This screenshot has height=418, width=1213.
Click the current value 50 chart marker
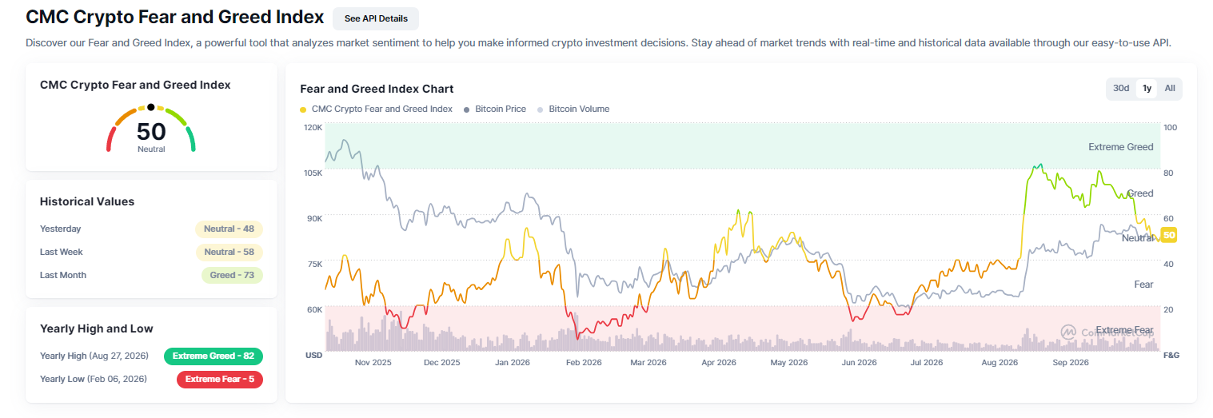pyautogui.click(x=1168, y=235)
